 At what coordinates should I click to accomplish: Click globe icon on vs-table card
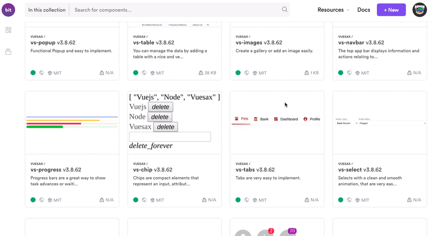[144, 73]
